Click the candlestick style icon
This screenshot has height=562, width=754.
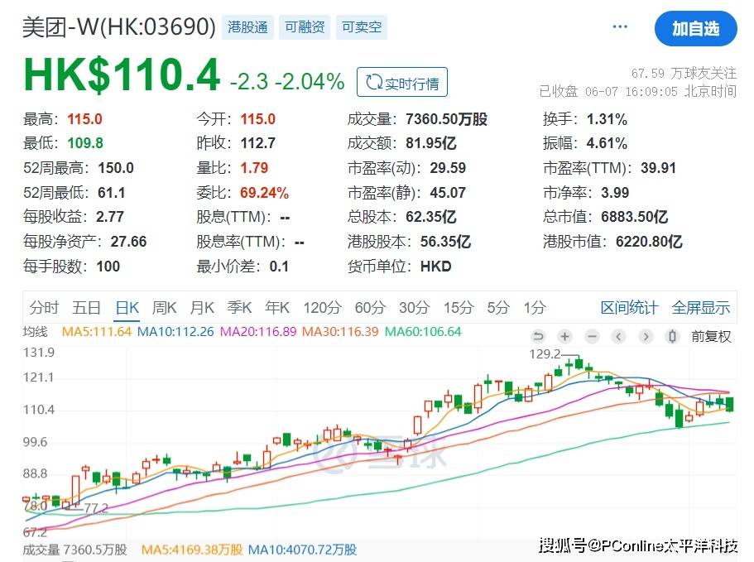(673, 336)
